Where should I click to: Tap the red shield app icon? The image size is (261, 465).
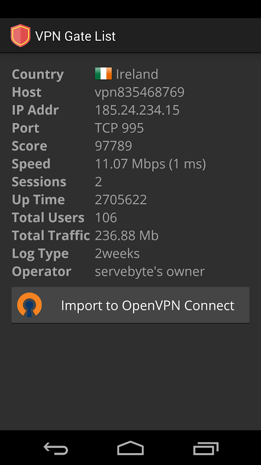pyautogui.click(x=21, y=36)
